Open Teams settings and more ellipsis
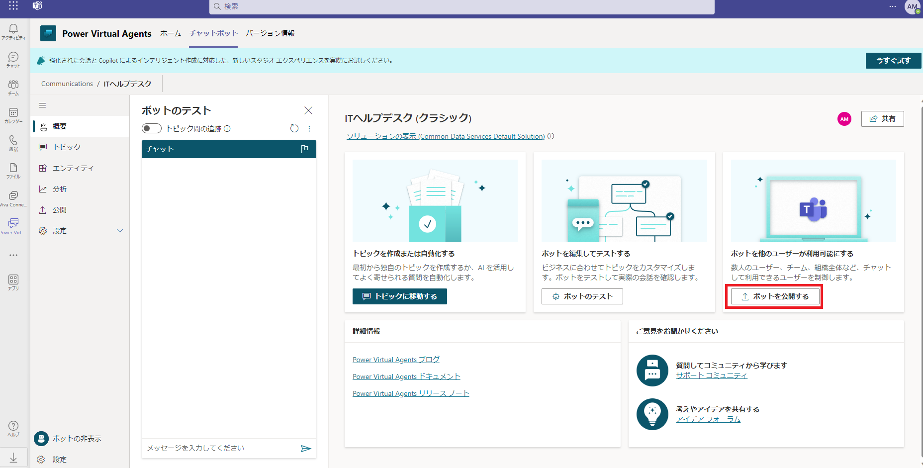This screenshot has width=923, height=468. pyautogui.click(x=893, y=6)
